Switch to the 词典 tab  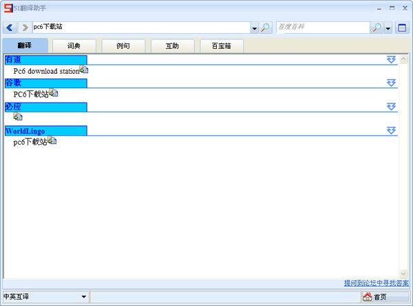pos(74,46)
